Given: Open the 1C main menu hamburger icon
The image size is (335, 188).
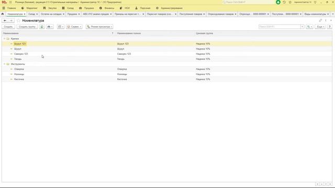Looking at the screenshot, I should pos(10,2).
